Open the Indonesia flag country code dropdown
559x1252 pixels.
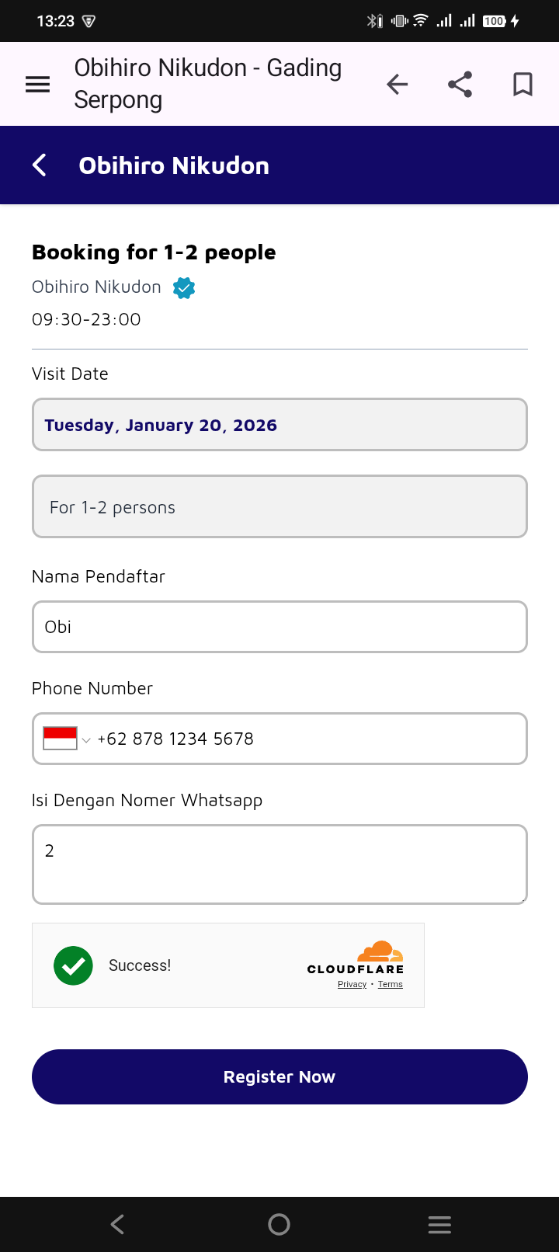click(x=67, y=739)
